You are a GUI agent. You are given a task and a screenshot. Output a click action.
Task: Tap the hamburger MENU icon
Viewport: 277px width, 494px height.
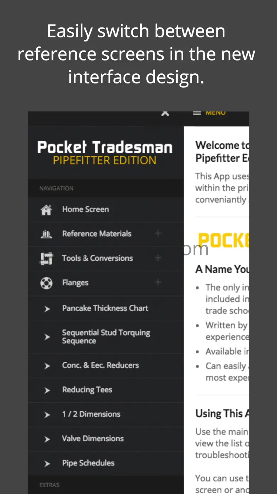click(197, 113)
